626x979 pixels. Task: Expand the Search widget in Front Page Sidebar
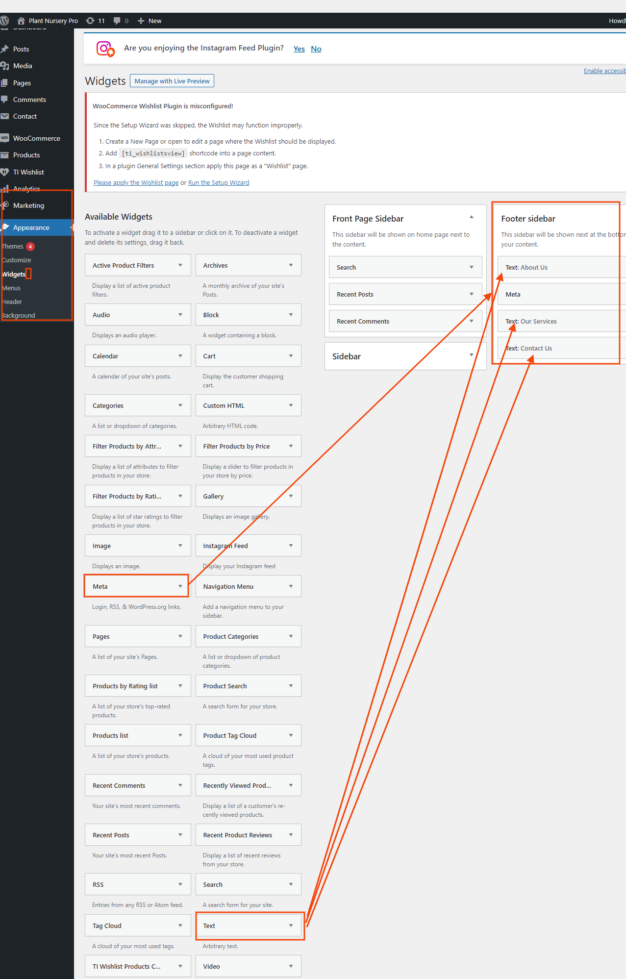tap(471, 267)
